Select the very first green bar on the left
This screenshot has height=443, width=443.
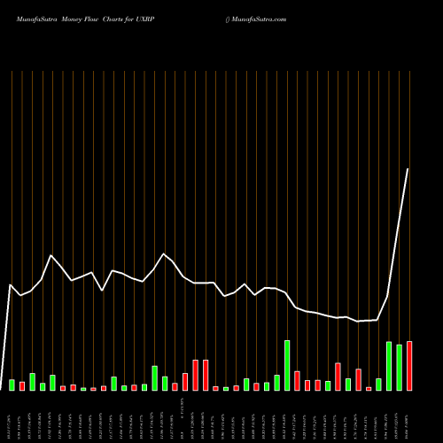pyautogui.click(x=12, y=385)
